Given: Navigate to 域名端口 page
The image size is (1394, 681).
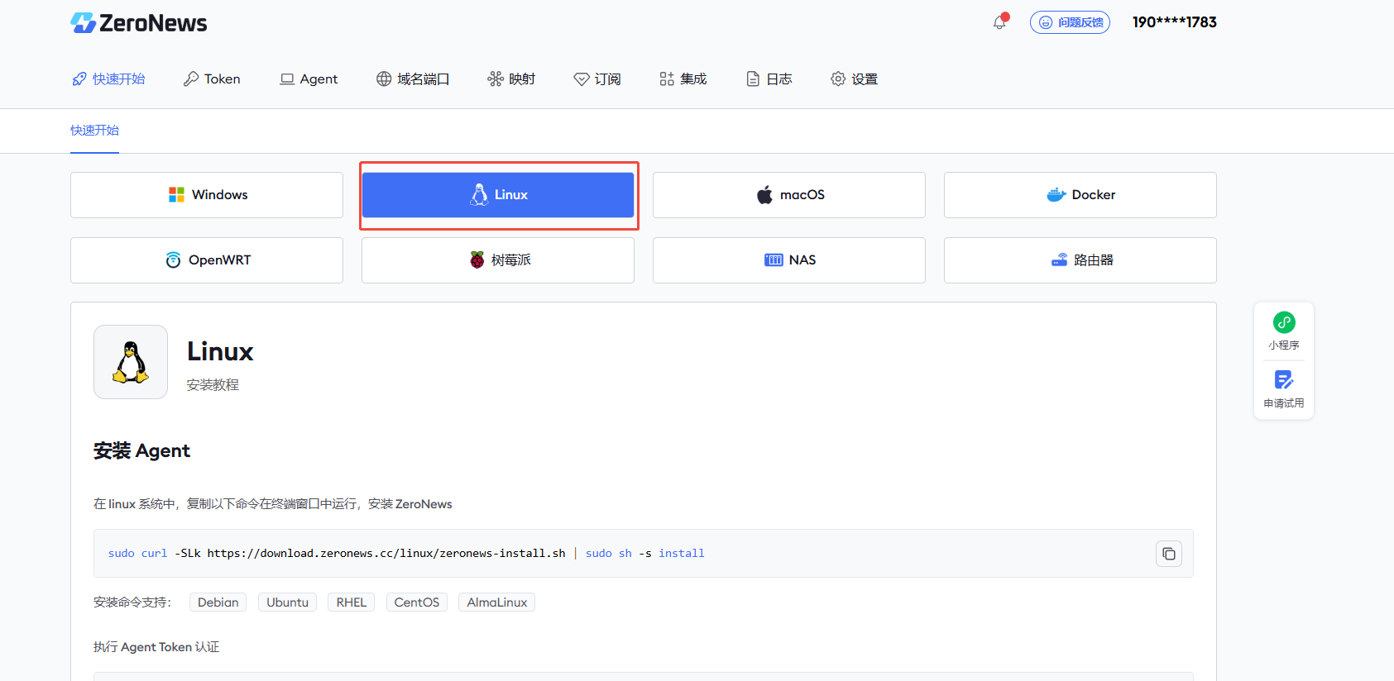Looking at the screenshot, I should (413, 79).
